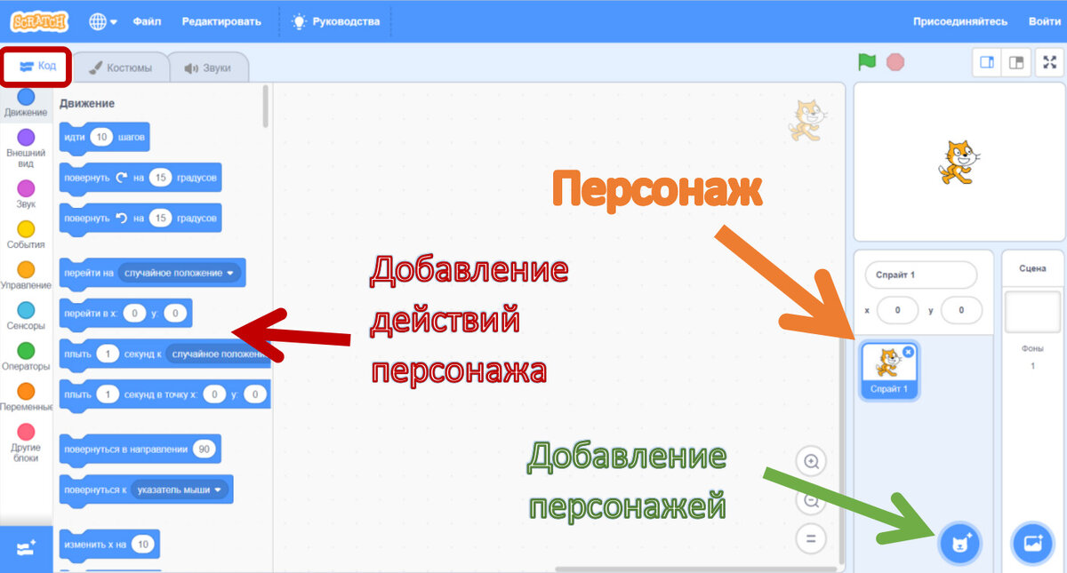Viewport: 1067px width, 573px height.
Task: Open the Редактировать menu
Action: [x=221, y=21]
